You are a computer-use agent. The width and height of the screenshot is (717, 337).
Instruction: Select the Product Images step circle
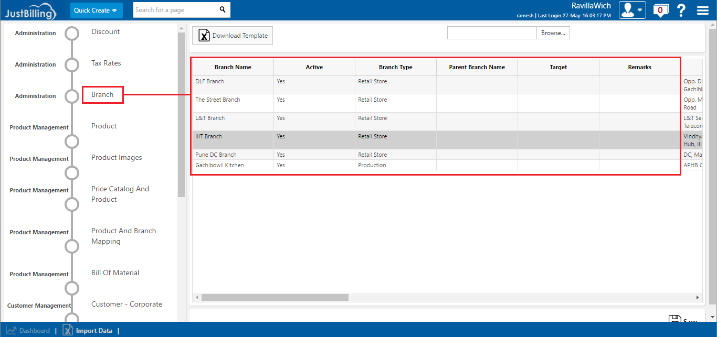click(72, 173)
